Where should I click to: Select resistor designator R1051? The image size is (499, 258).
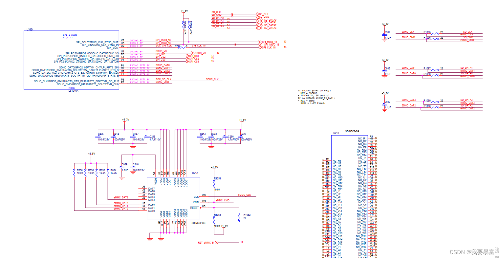[x=217, y=178]
